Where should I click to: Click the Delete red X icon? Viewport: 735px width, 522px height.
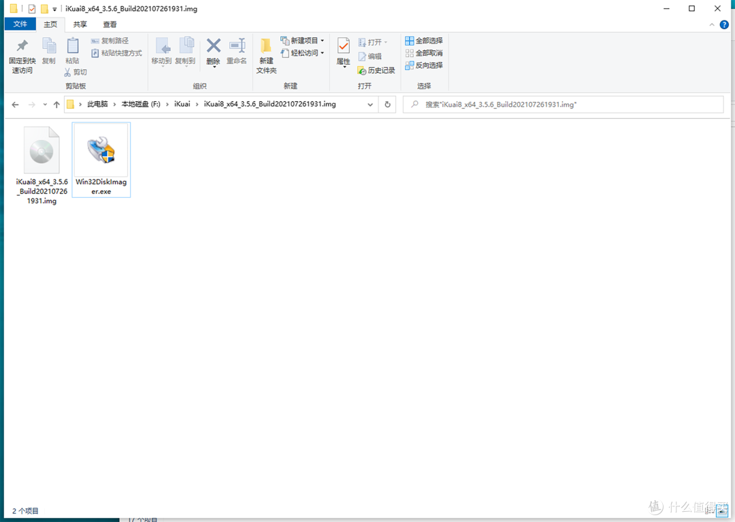tap(213, 47)
